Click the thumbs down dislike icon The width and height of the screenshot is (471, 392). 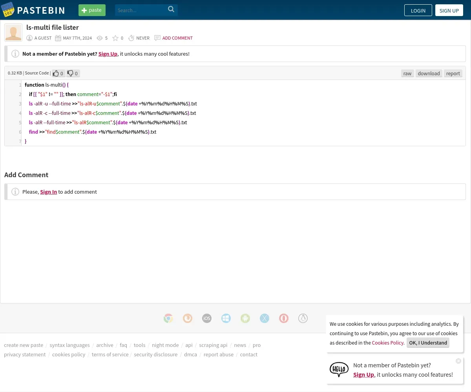[70, 73]
